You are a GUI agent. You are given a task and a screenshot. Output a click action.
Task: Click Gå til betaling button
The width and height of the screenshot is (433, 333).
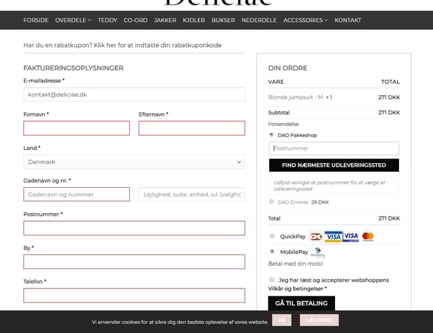click(x=301, y=303)
